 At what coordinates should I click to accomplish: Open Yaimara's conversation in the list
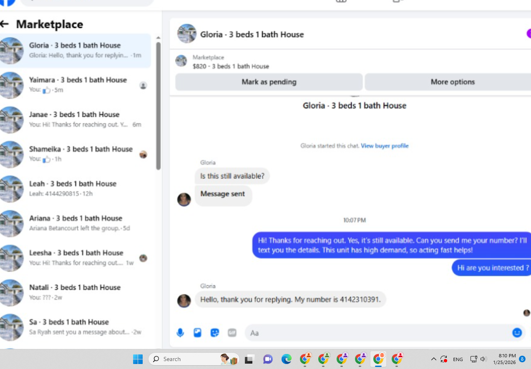[x=75, y=85]
